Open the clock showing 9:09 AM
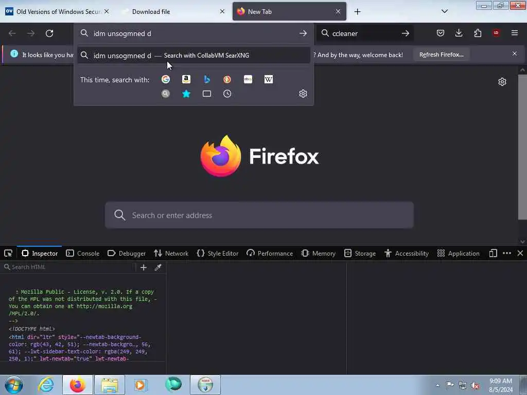Screen dimensions: 527x395 point(500,385)
